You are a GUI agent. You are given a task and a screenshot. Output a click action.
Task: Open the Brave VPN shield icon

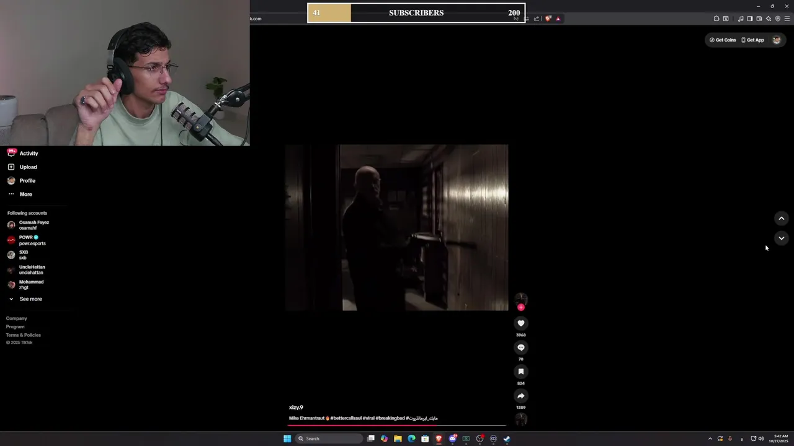778,19
